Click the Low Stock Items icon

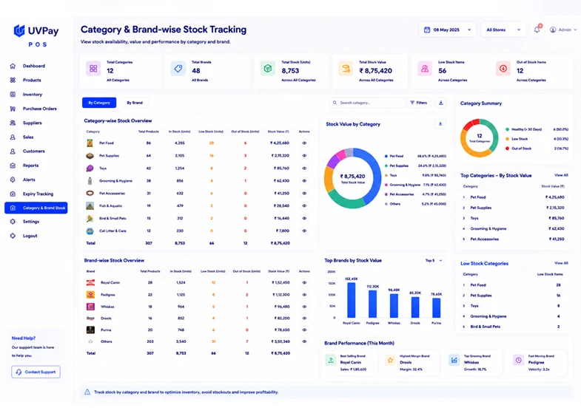tap(425, 69)
